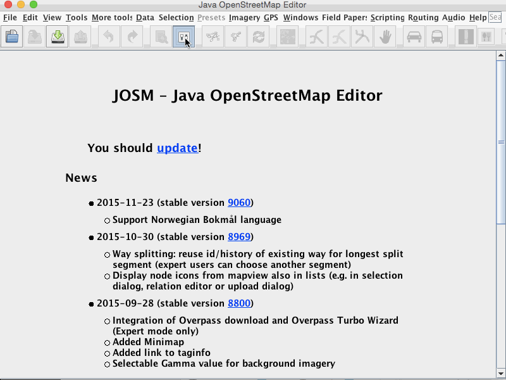
Task: Open the More tools menu
Action: pyautogui.click(x=112, y=18)
